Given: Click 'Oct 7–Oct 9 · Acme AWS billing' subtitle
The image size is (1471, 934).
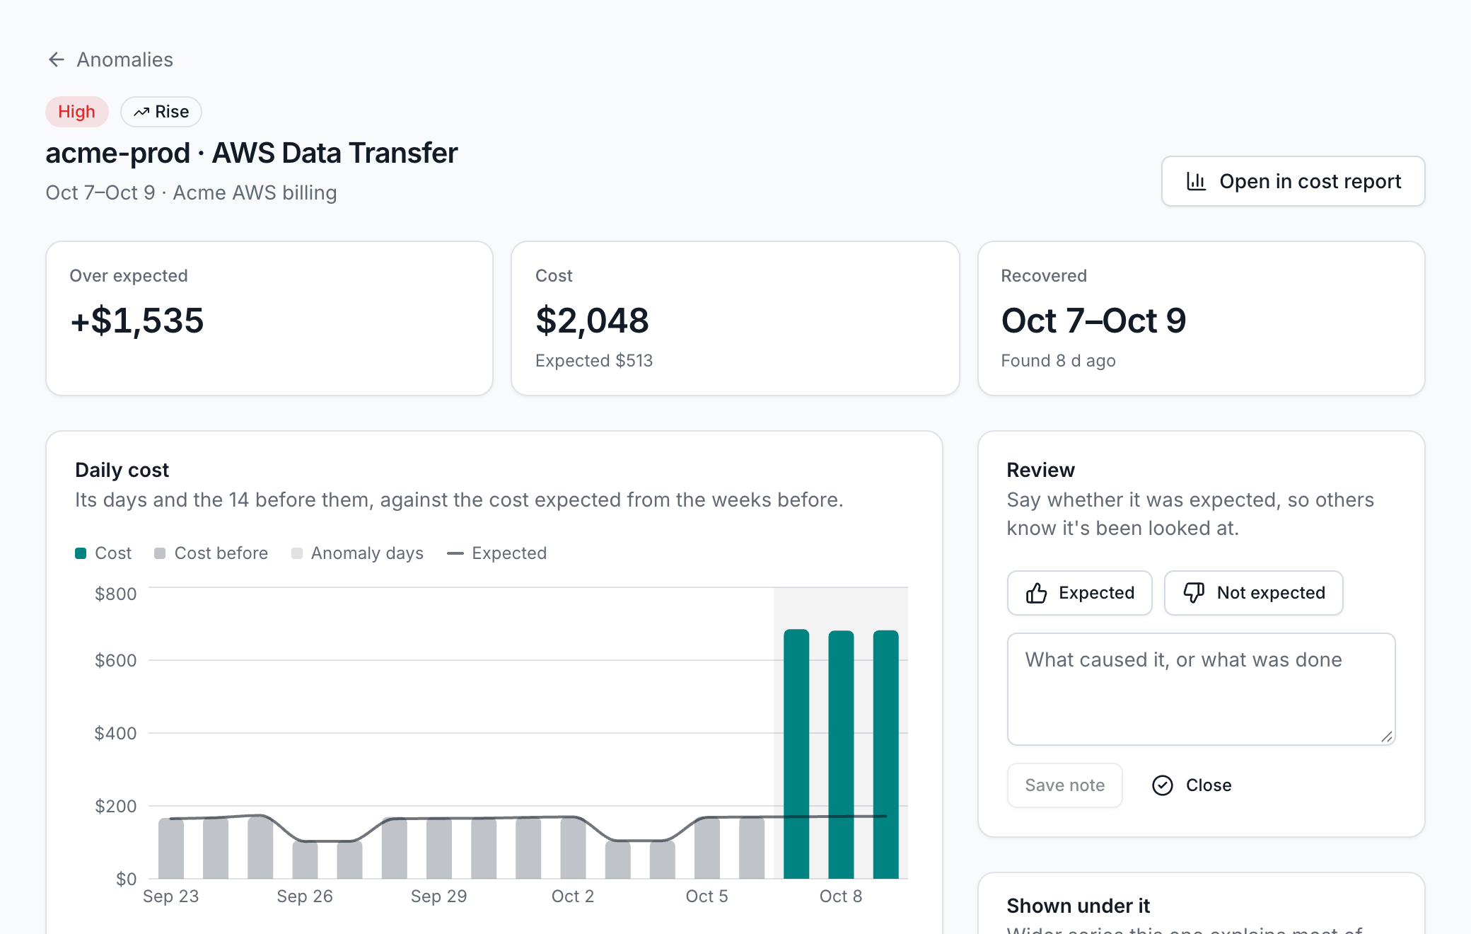Looking at the screenshot, I should tap(191, 192).
